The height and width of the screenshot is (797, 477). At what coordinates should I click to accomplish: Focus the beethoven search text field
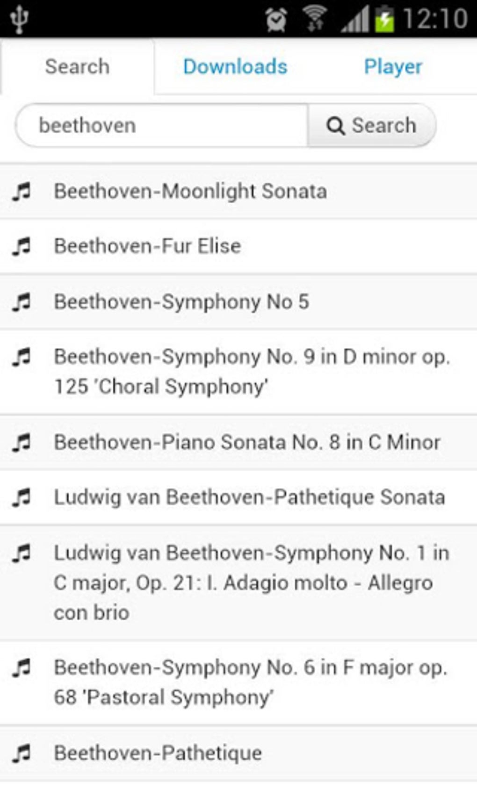pyautogui.click(x=161, y=126)
